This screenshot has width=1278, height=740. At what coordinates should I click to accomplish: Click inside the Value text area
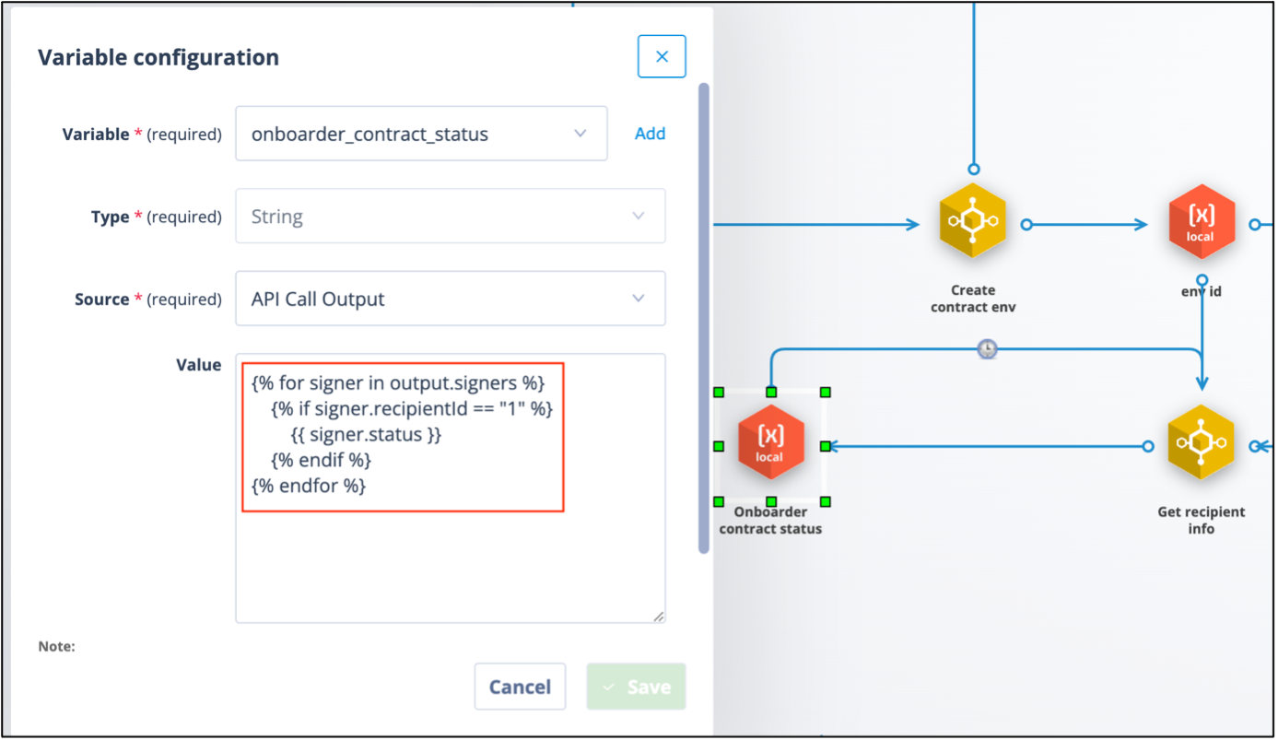451,488
